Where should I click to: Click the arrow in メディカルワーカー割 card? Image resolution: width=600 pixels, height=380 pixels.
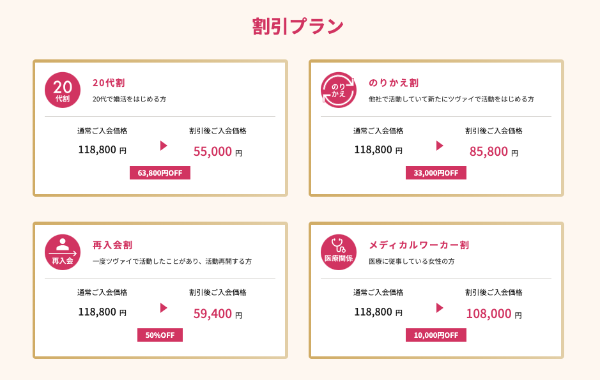(440, 308)
